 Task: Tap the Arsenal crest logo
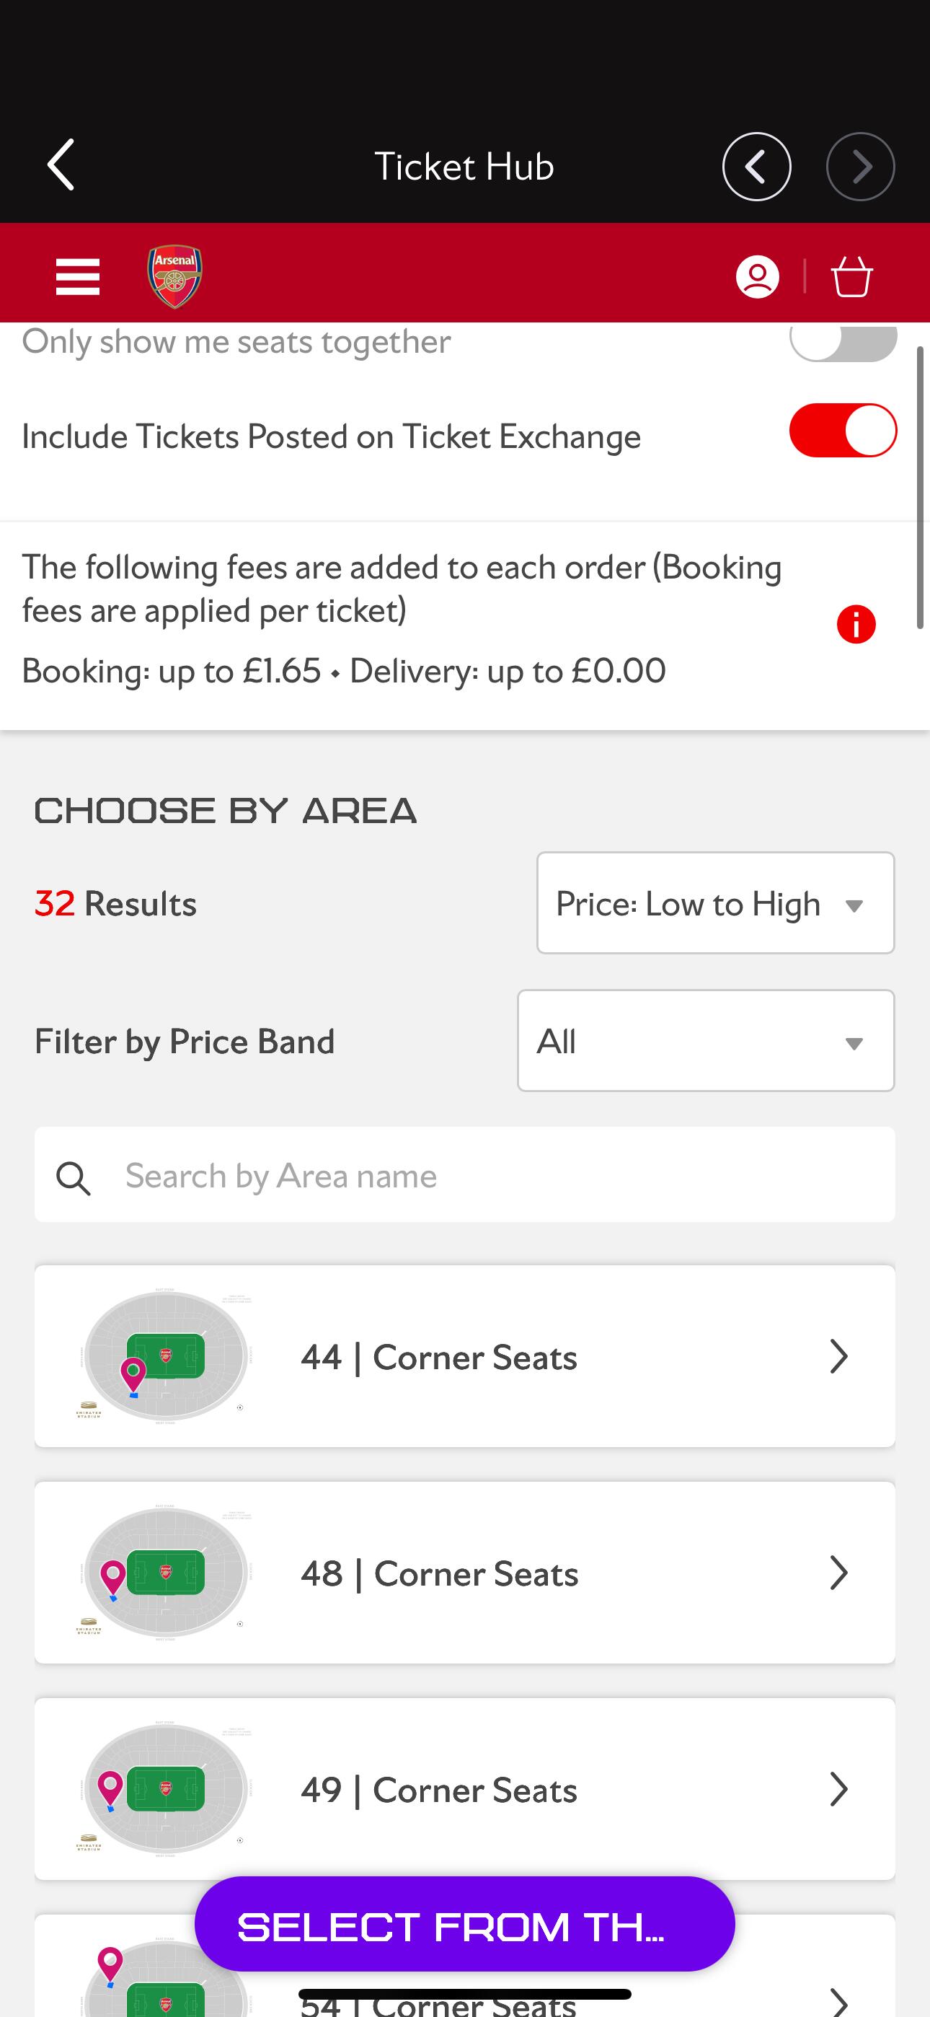[174, 276]
